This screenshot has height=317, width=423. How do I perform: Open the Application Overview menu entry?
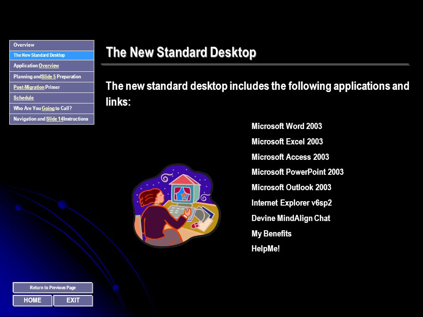point(52,66)
